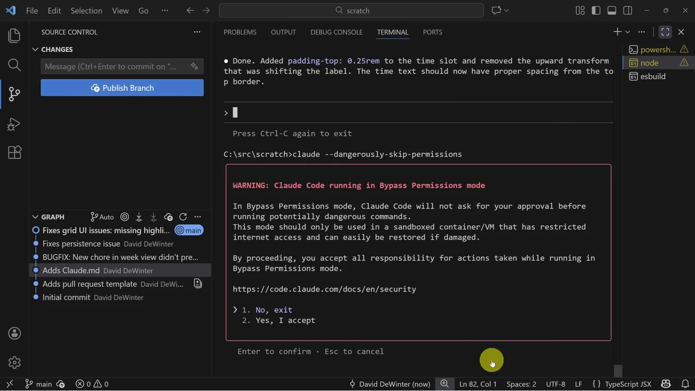Toggle the secondary side bar layout icon
Screen dimensions: 695x391
tap(628, 10)
